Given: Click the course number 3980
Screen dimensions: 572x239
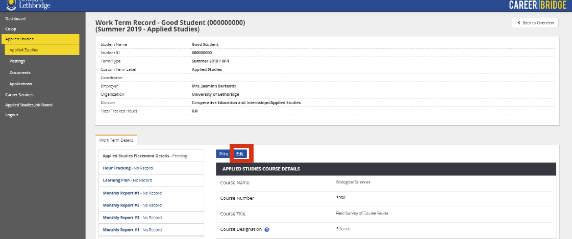Looking at the screenshot, I should (340, 197).
